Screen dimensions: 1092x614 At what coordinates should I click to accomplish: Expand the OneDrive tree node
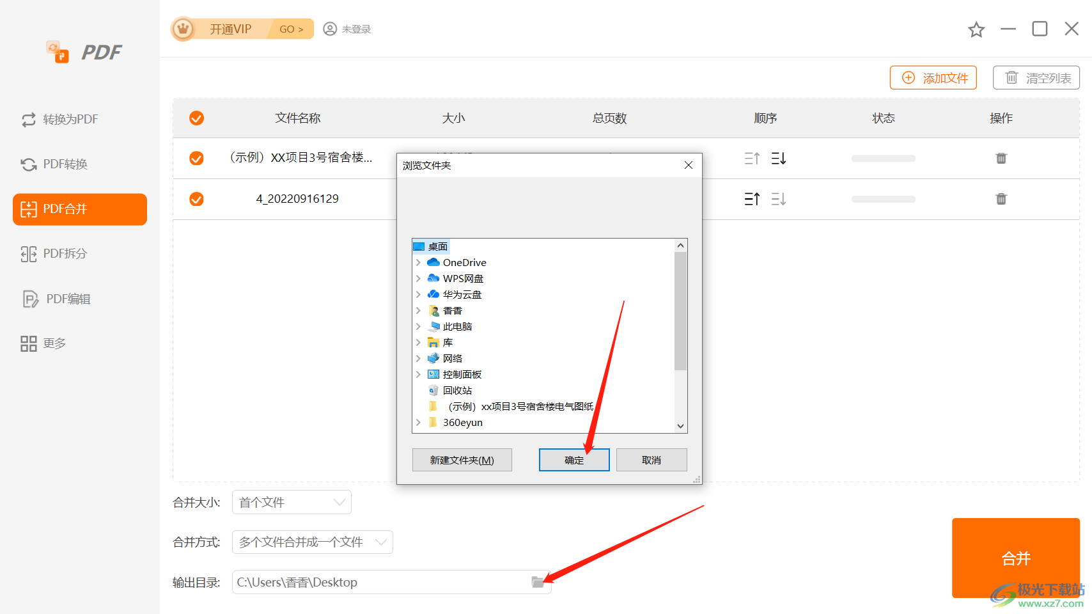(418, 262)
